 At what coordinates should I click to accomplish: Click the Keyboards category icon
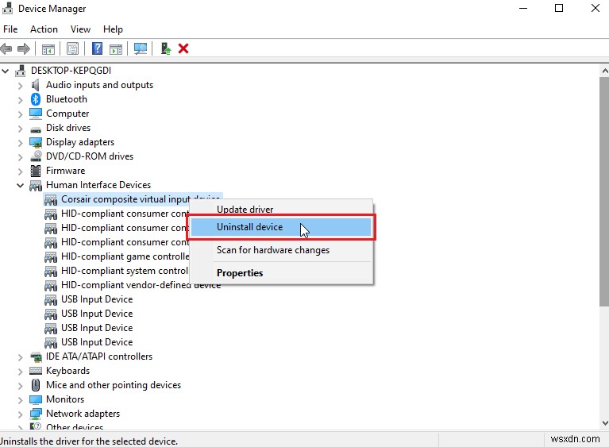point(36,371)
